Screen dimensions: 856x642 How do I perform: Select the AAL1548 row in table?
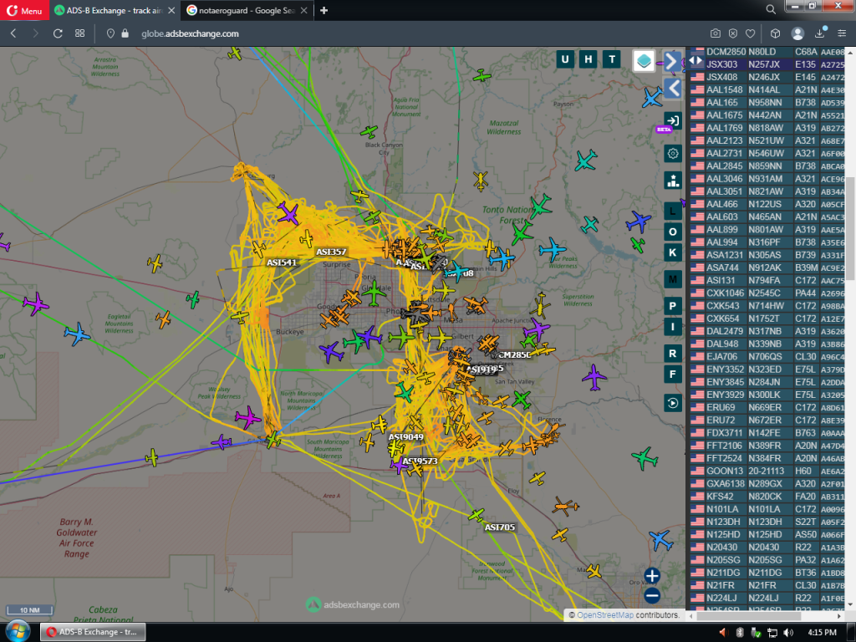[767, 89]
